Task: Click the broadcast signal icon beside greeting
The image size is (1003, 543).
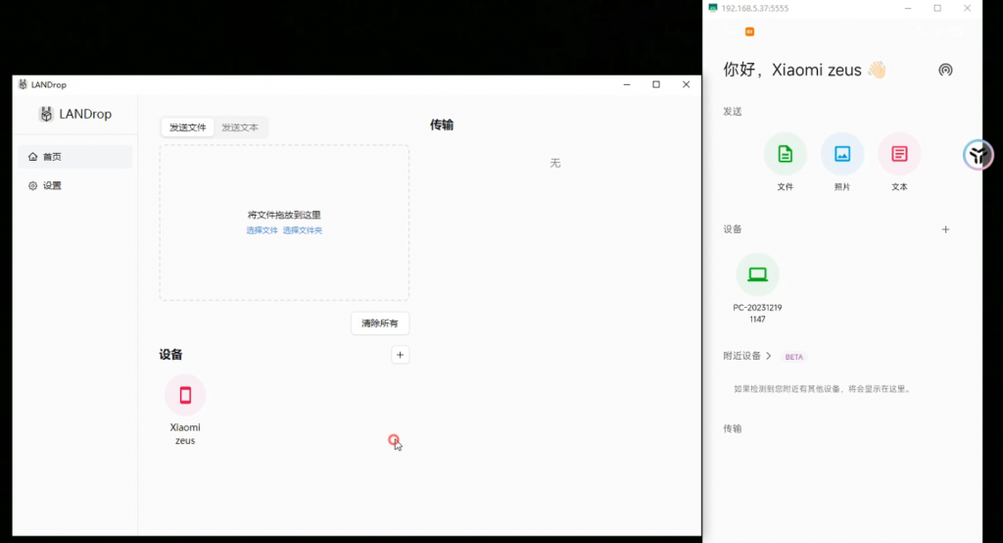Action: [x=945, y=70]
